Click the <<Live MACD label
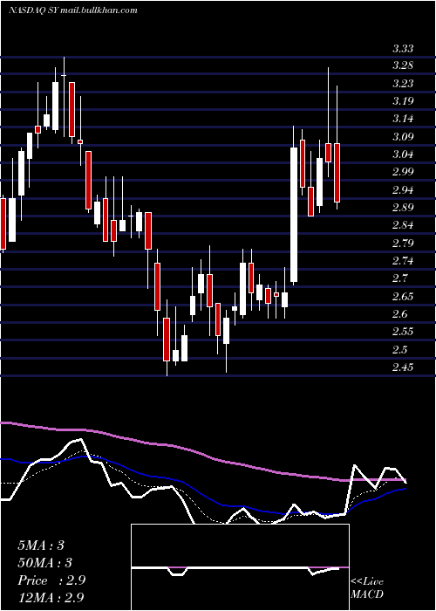This screenshot has width=436, height=611. [x=367, y=587]
